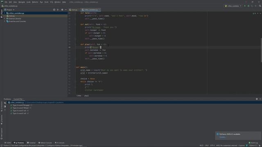Image resolution: width=262 pixels, height=147 pixels.
Task: Open the TODO tool window
Action: click(8, 143)
